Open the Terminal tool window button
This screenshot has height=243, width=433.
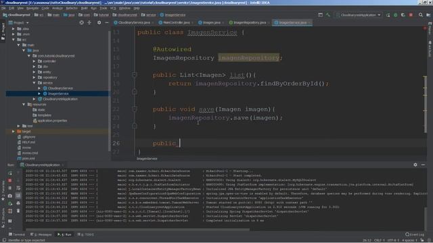[x=17, y=234]
